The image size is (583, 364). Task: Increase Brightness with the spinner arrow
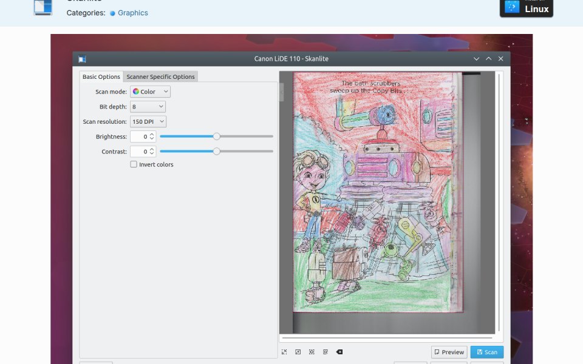[x=152, y=135]
